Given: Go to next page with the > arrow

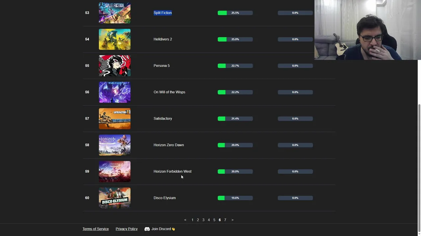Looking at the screenshot, I should click(x=232, y=220).
